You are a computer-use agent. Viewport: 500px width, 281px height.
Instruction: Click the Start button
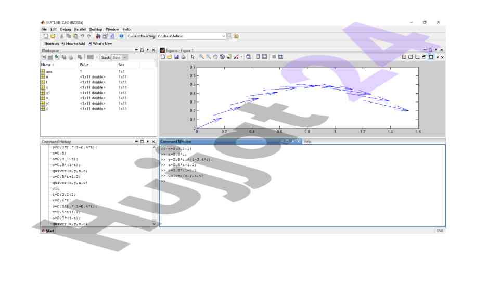[x=48, y=231]
